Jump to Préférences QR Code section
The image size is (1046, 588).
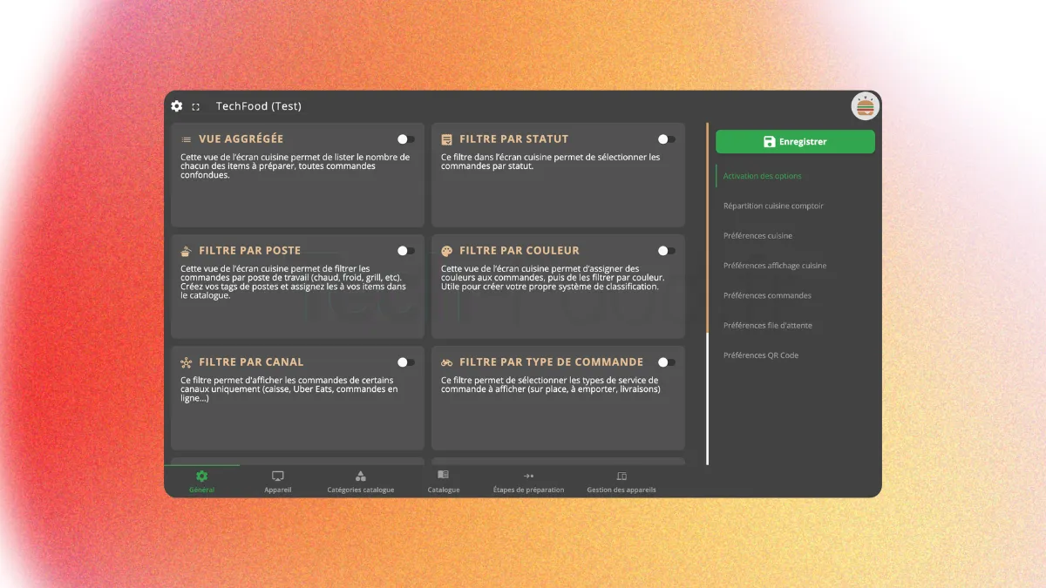click(x=760, y=355)
